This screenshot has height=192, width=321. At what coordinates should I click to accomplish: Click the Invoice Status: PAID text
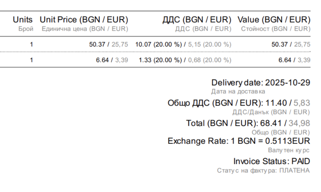tap(272, 161)
